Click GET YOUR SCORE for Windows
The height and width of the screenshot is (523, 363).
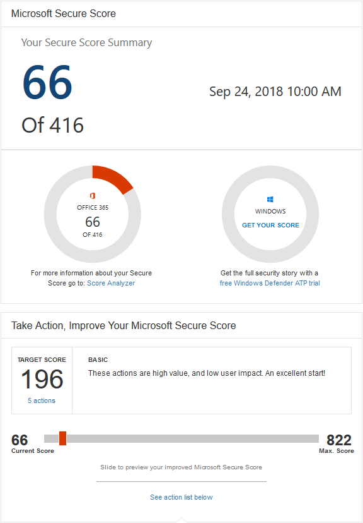(x=270, y=224)
